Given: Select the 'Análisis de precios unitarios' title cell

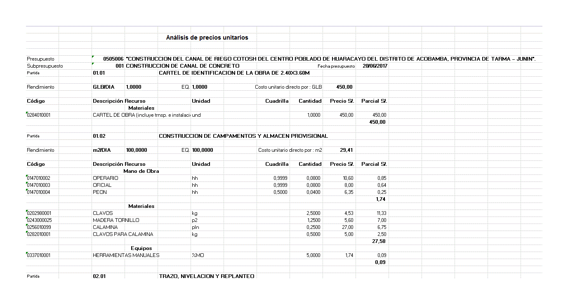Looking at the screenshot, I should tap(207, 38).
